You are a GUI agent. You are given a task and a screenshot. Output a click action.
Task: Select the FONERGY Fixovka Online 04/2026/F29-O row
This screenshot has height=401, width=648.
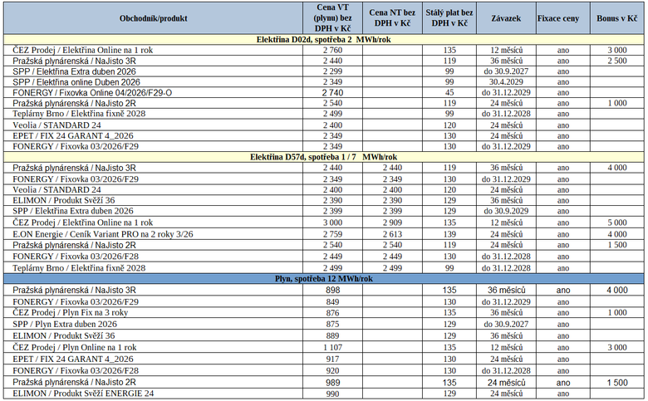tap(324, 92)
